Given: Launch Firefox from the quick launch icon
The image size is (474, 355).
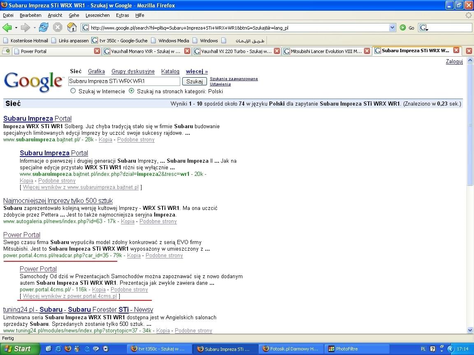Looking at the screenshot, I should [x=68, y=349].
